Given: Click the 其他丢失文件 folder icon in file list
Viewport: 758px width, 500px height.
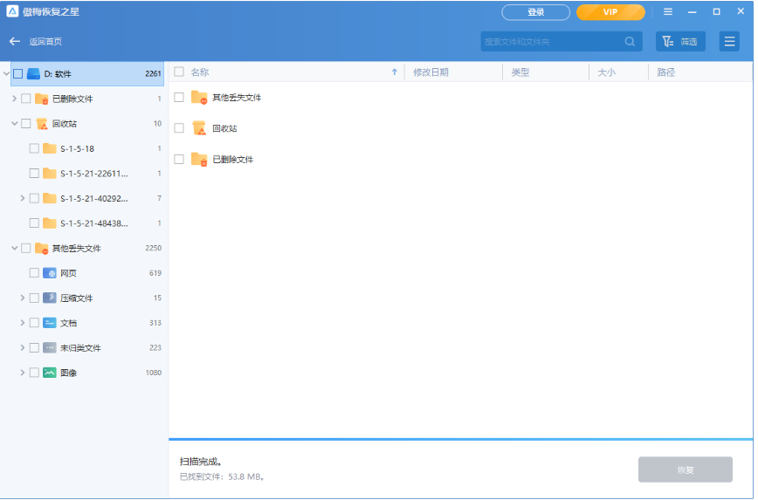Looking at the screenshot, I should tap(199, 98).
